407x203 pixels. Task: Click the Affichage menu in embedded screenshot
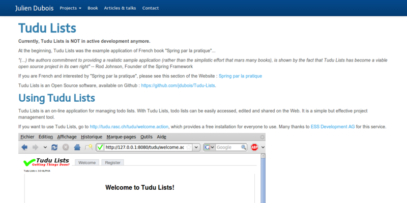(x=67, y=137)
